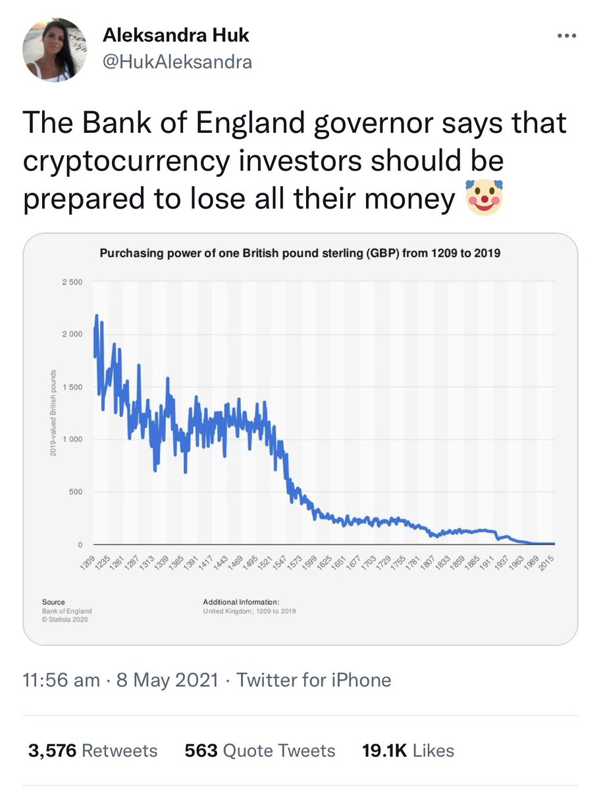Screen dimensions: 601x789
Task: View the 3,576 Retweets list
Action: pyautogui.click(x=90, y=751)
